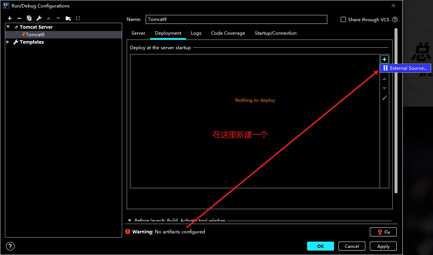This screenshot has width=433, height=255.
Task: Click Fix button for artifact warning
Action: pyautogui.click(x=383, y=232)
